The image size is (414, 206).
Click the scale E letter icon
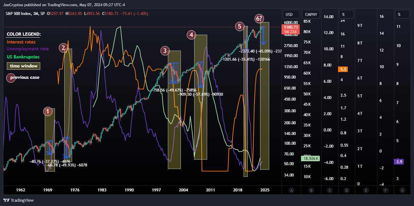pos(366,190)
